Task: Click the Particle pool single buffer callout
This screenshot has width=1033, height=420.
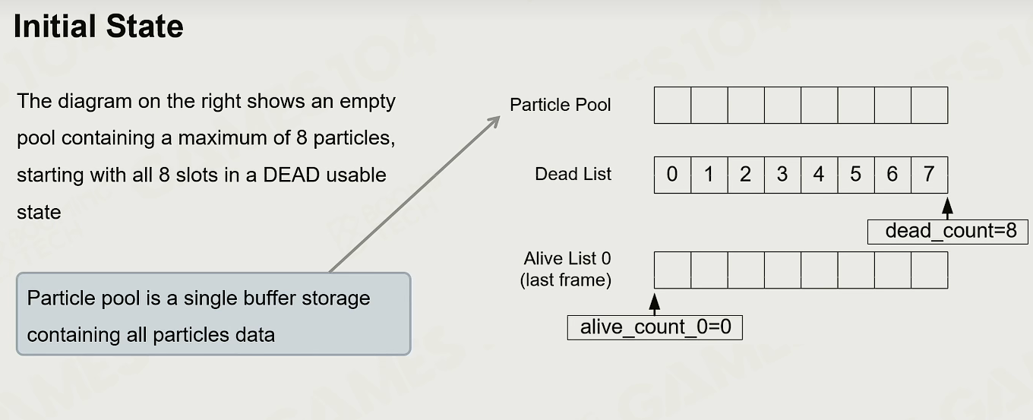Action: tap(213, 314)
